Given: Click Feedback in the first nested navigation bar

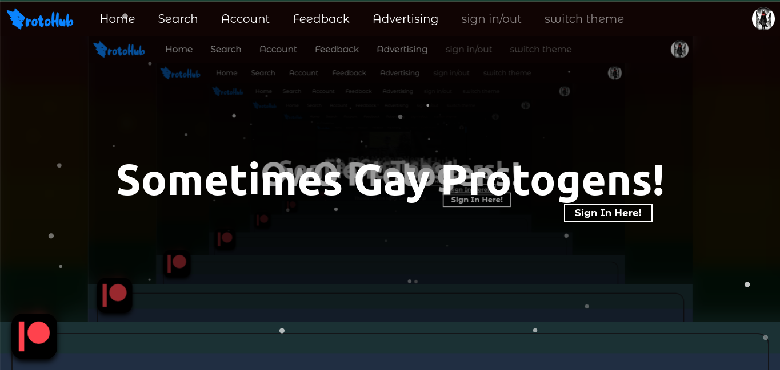Looking at the screenshot, I should click(x=337, y=50).
